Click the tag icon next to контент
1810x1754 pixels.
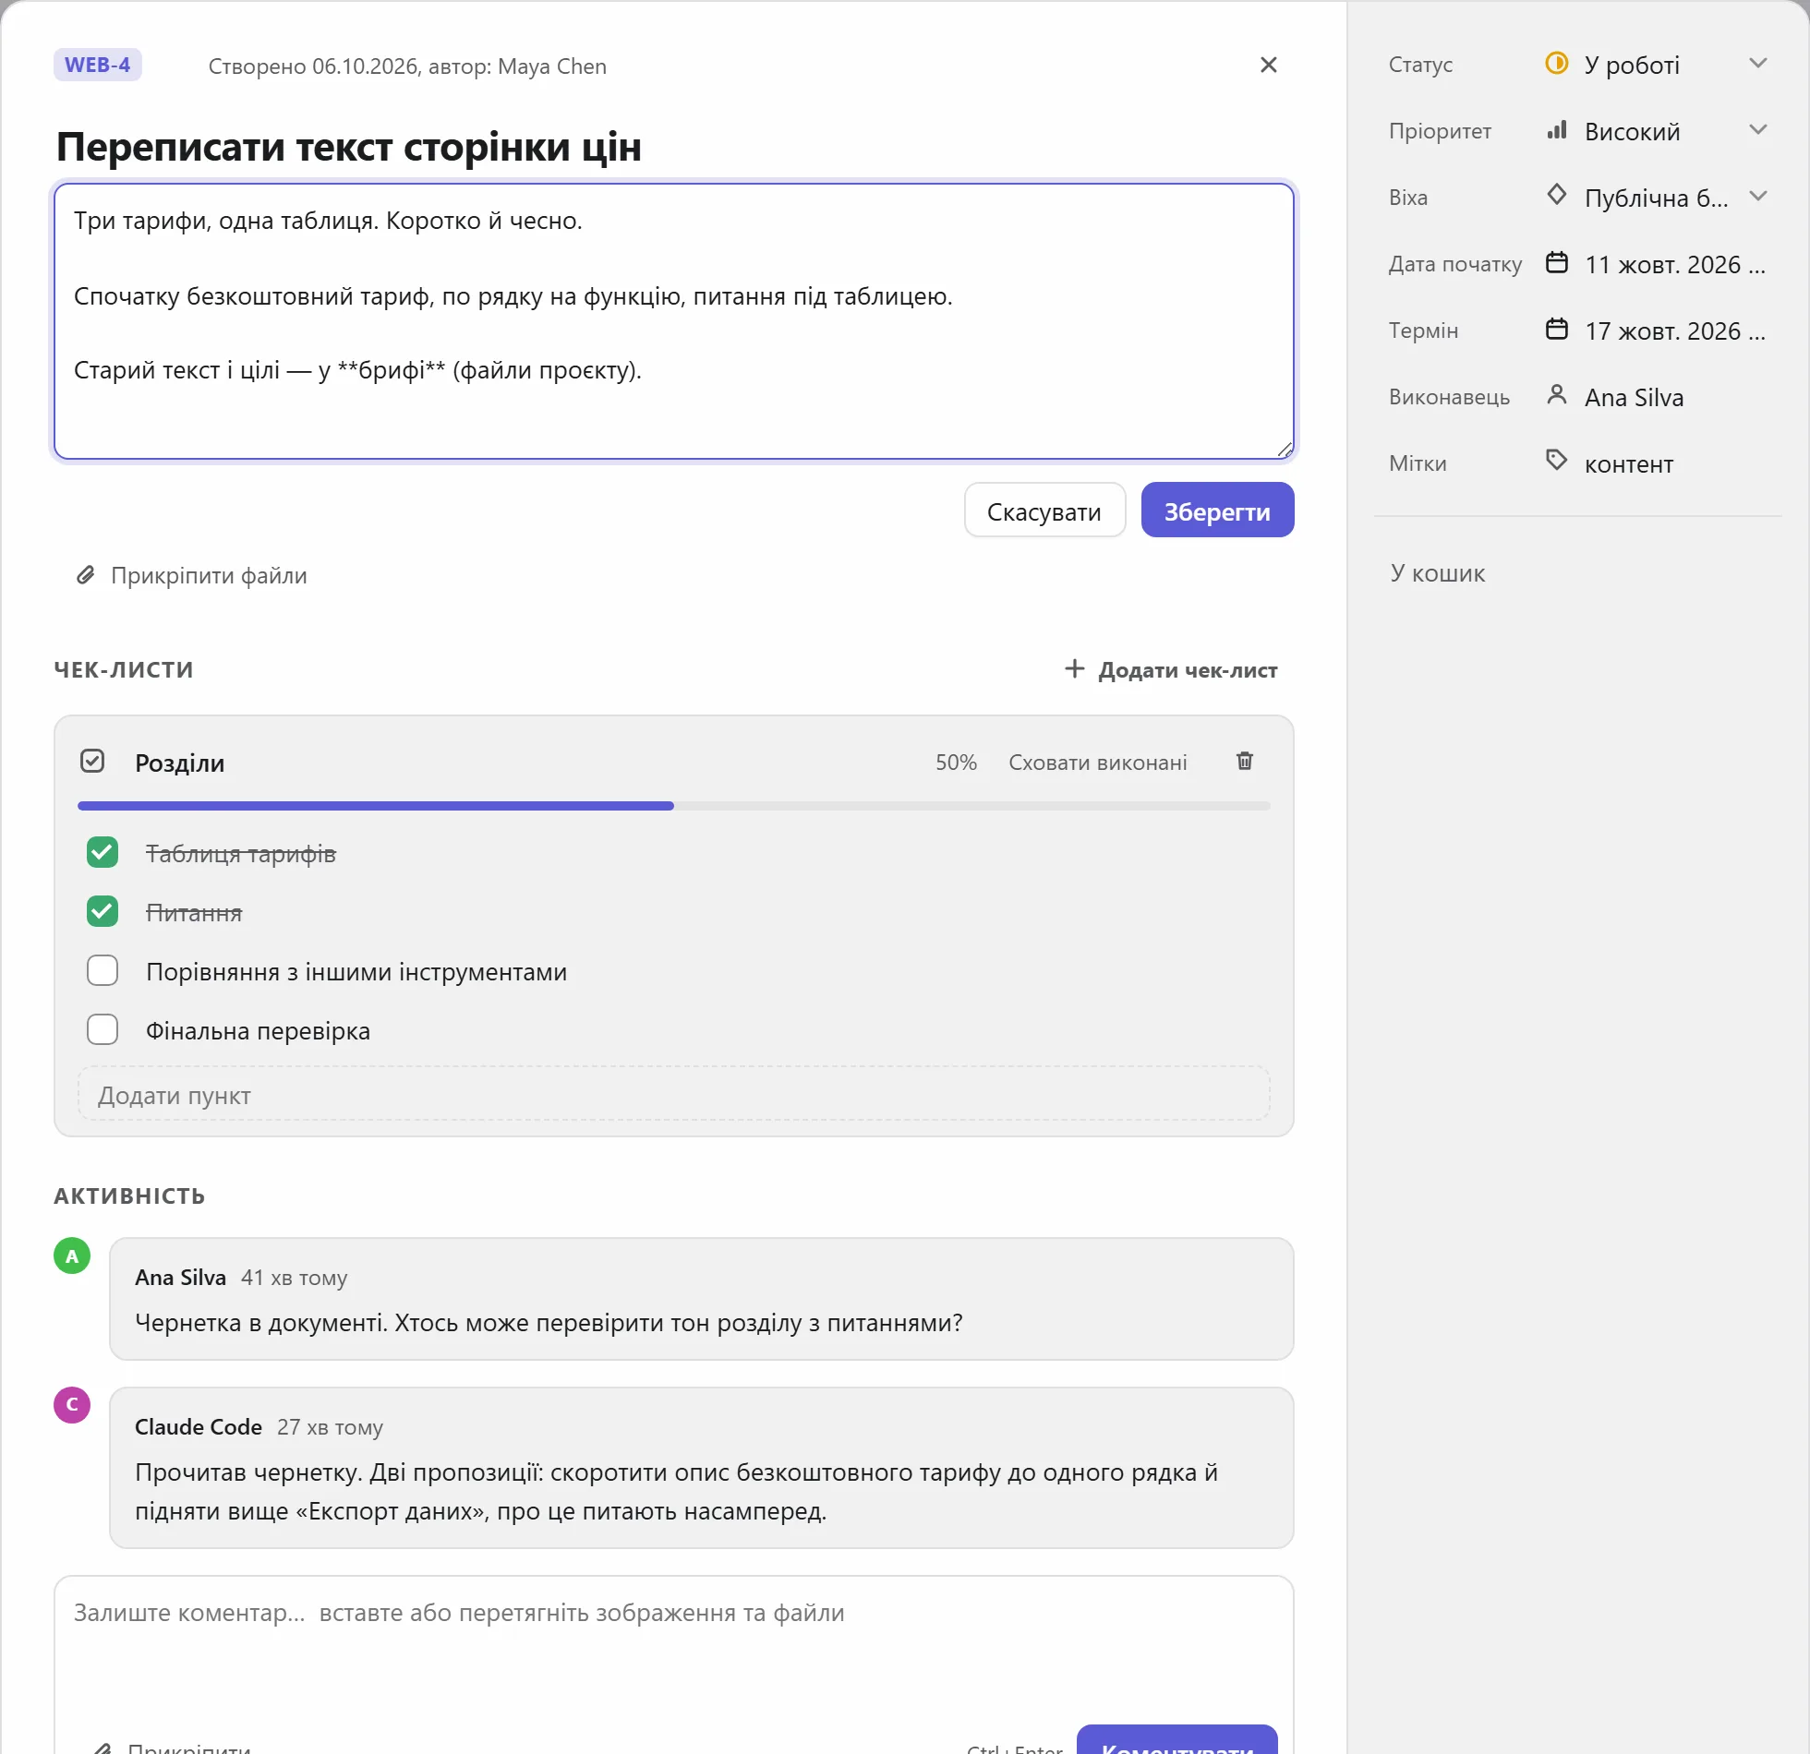1556,460
